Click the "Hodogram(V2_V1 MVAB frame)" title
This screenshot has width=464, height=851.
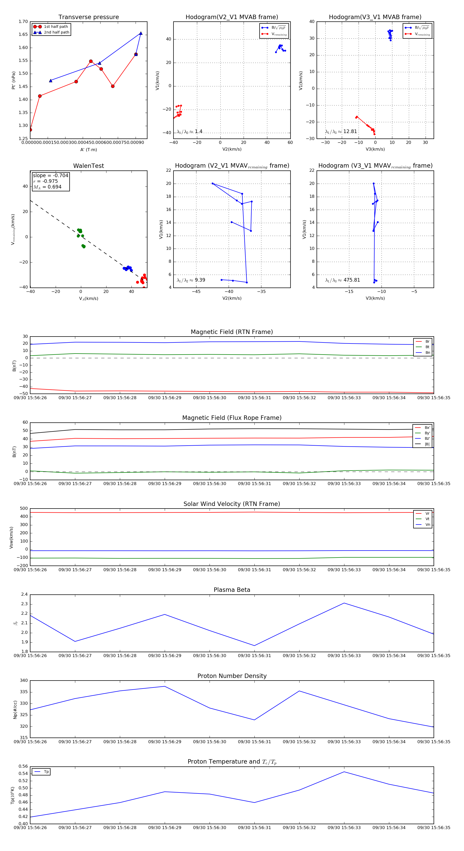click(232, 17)
